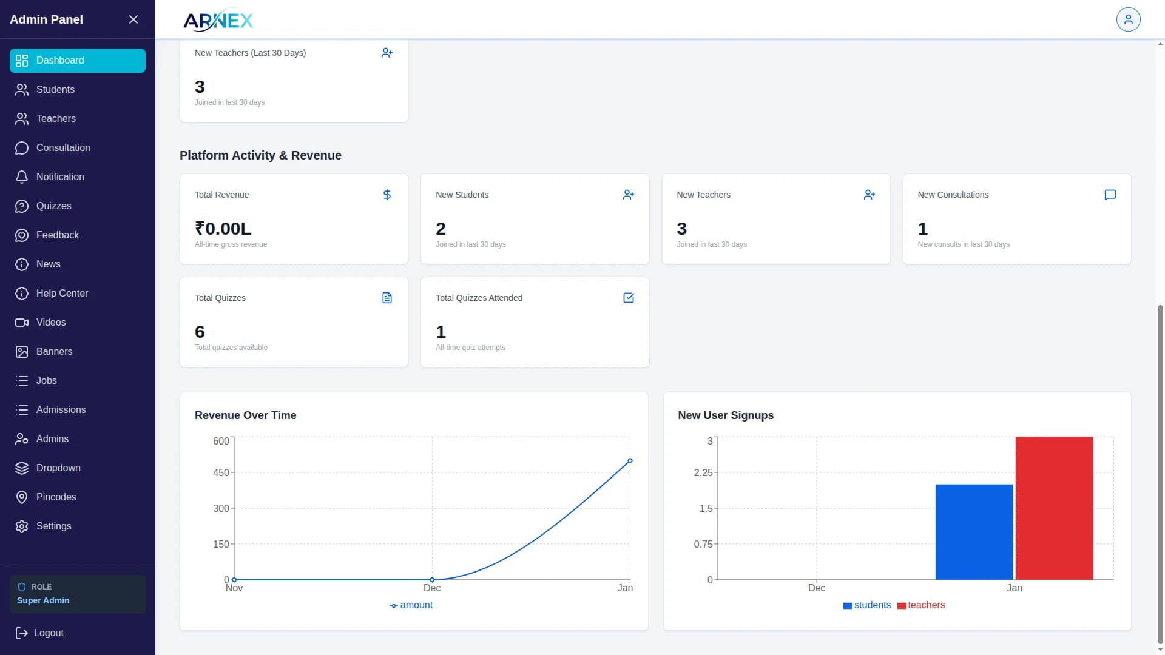Select the Dashboard menu item
The width and height of the screenshot is (1165, 655).
click(x=78, y=61)
